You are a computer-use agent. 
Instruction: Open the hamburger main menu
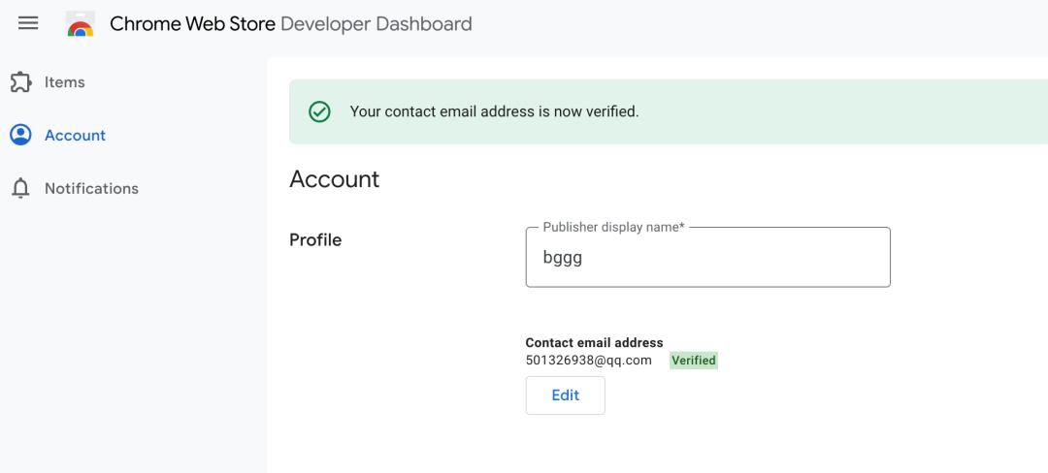point(28,23)
